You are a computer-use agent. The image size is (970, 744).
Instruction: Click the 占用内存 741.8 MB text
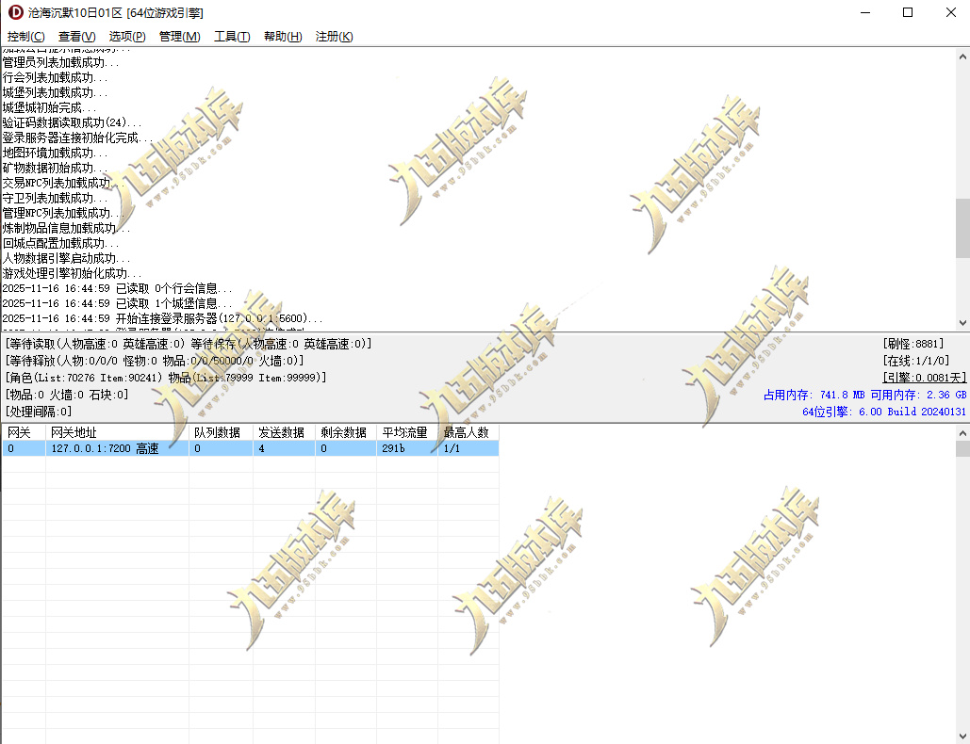(x=814, y=395)
